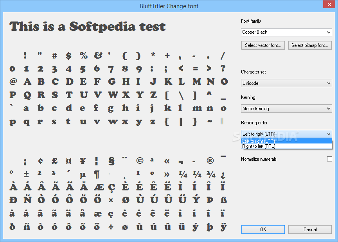Click the backslash glyph
Image resolution: width=338 pixels, height=242 pixels.
(x=181, y=95)
